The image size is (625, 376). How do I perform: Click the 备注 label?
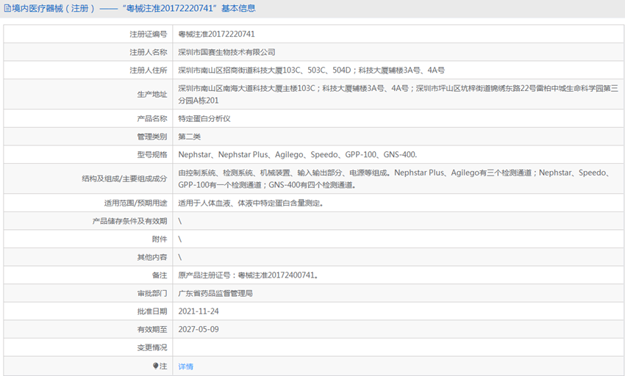[160, 275]
